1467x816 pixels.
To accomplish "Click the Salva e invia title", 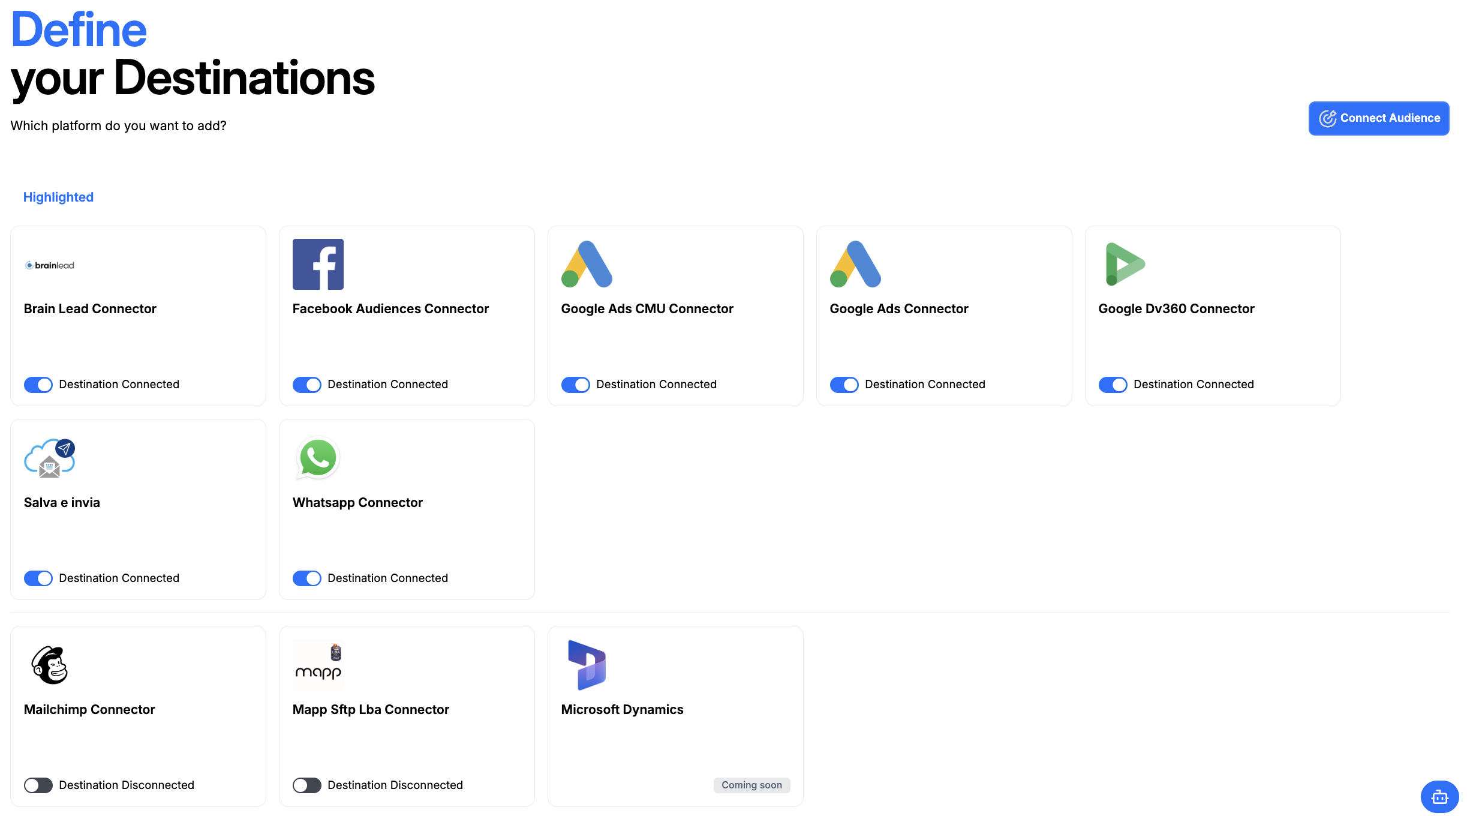I will (62, 502).
